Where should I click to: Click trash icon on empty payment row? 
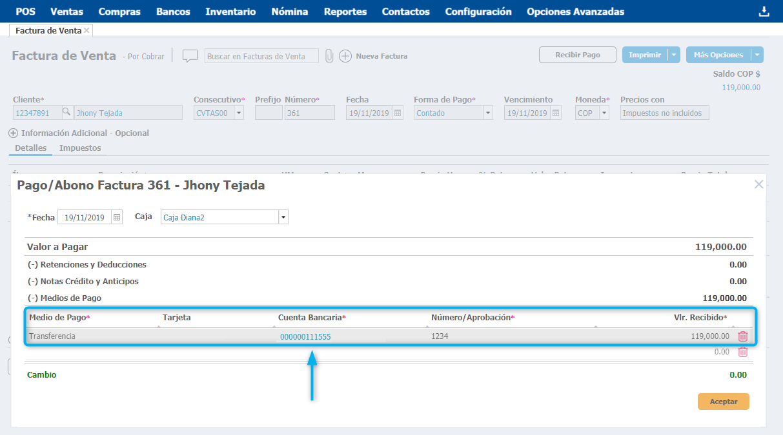pyautogui.click(x=743, y=352)
